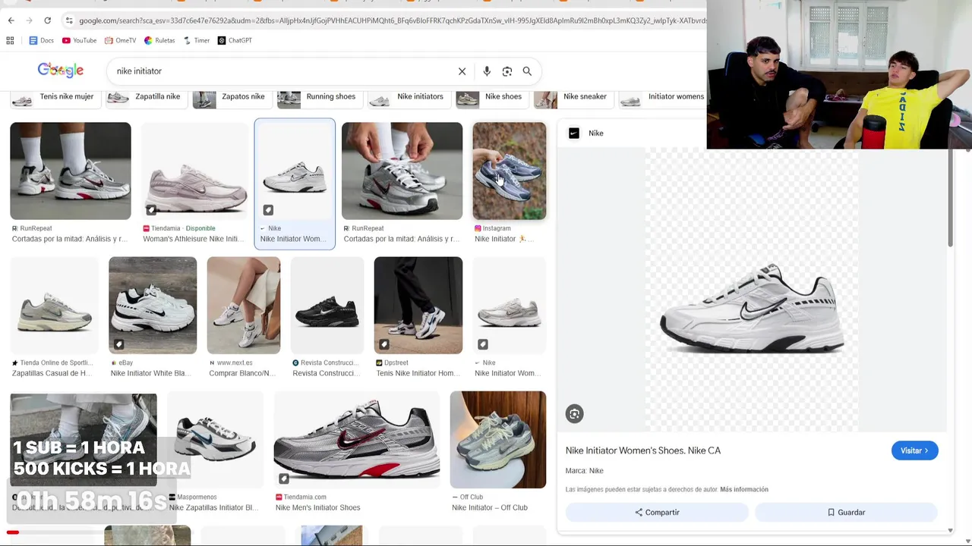Open the Más información link

tap(744, 490)
